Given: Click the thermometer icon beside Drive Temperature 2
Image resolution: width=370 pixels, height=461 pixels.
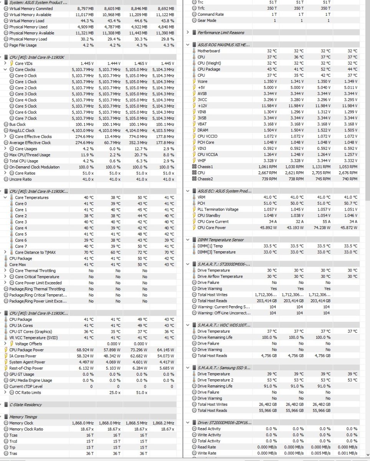Looking at the screenshot, I should coord(194,380).
